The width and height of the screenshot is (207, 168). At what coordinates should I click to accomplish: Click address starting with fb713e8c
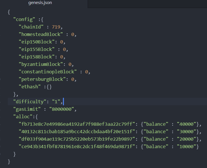(77, 124)
